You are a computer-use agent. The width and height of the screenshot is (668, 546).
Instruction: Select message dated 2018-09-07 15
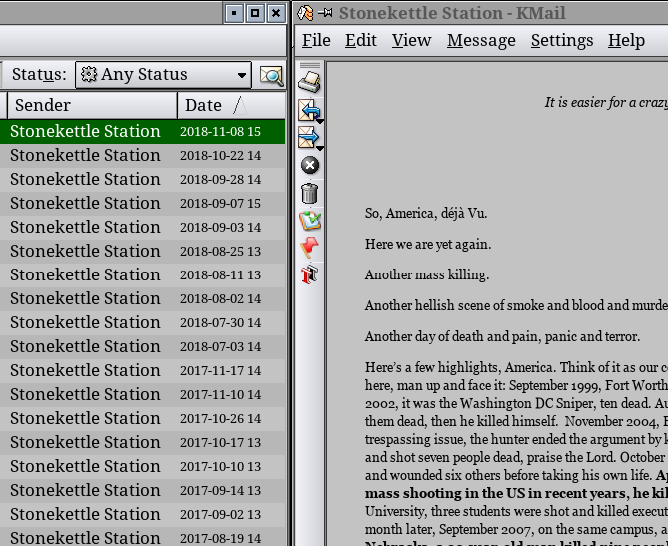tap(143, 203)
